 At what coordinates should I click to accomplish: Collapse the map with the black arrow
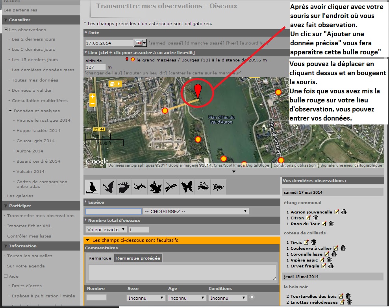233,171
